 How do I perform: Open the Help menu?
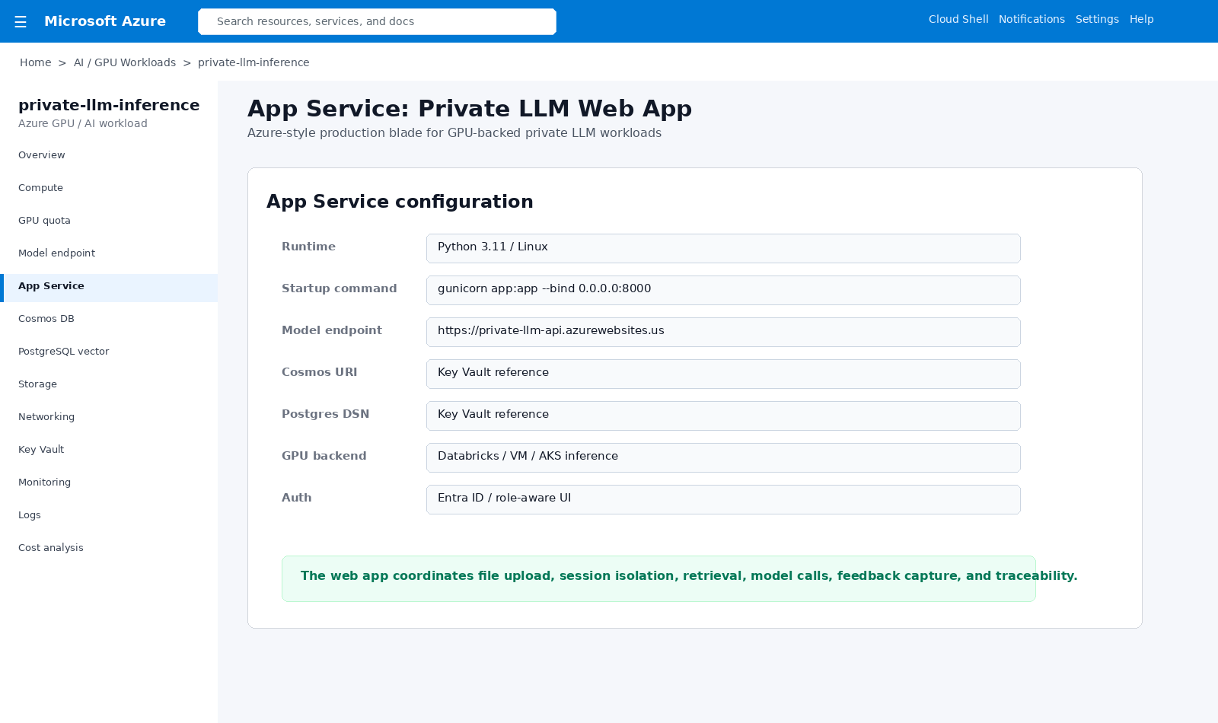point(1141,20)
